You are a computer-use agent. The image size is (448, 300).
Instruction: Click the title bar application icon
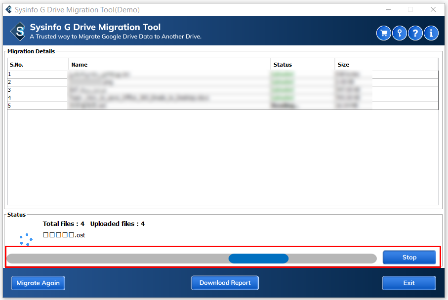coord(9,10)
